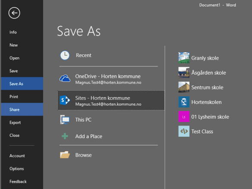Click the This PC computer icon
Image resolution: width=252 pixels, height=189 pixels.
click(x=65, y=120)
